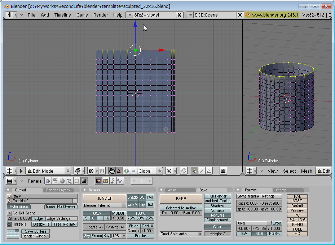Adjust the Dither: 0.000 slider

pyautogui.click(x=19, y=219)
